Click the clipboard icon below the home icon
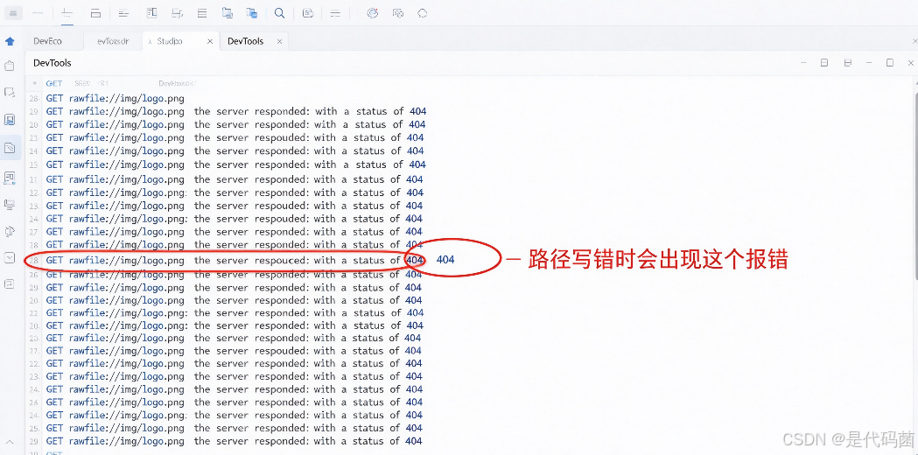Viewport: 918px width, 455px height. pyautogui.click(x=10, y=66)
